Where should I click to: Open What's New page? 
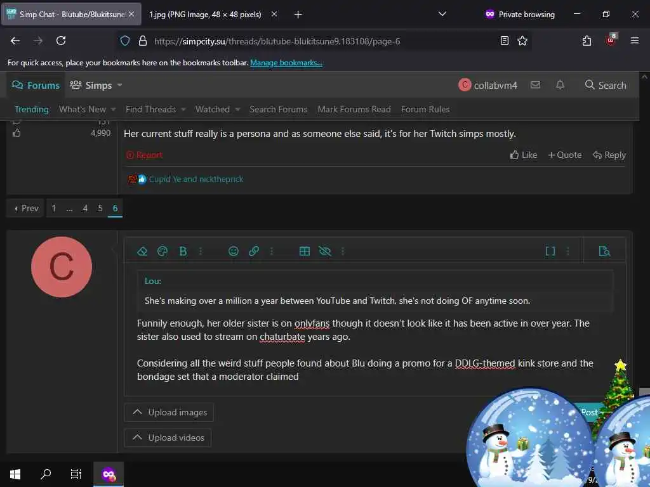click(x=83, y=109)
